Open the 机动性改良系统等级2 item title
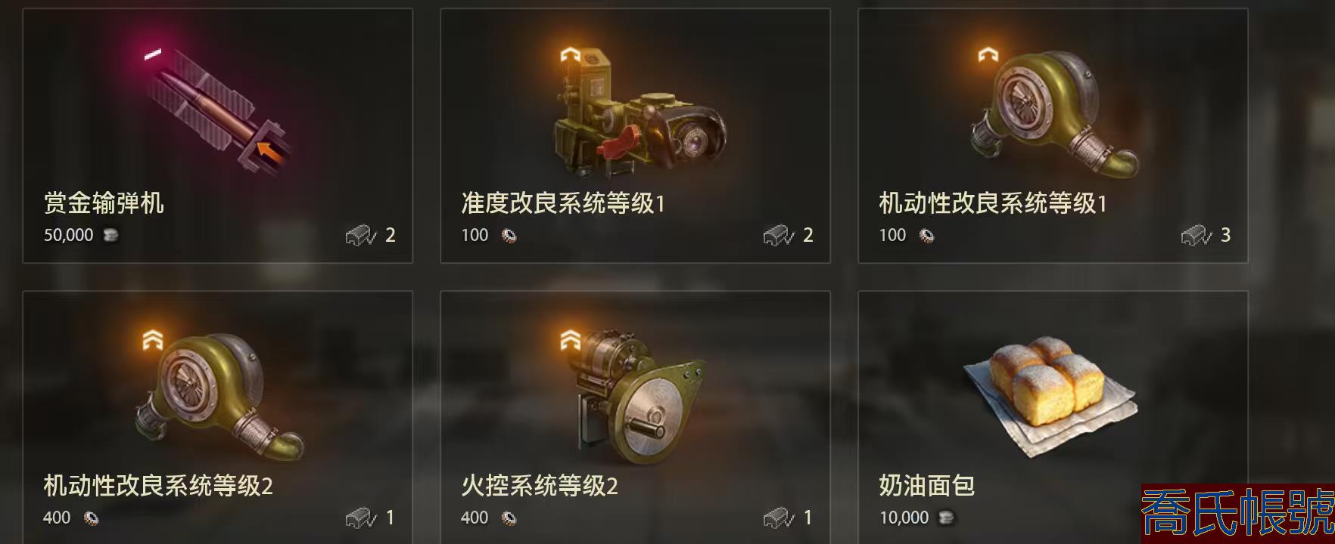1335x544 pixels. coord(158,485)
